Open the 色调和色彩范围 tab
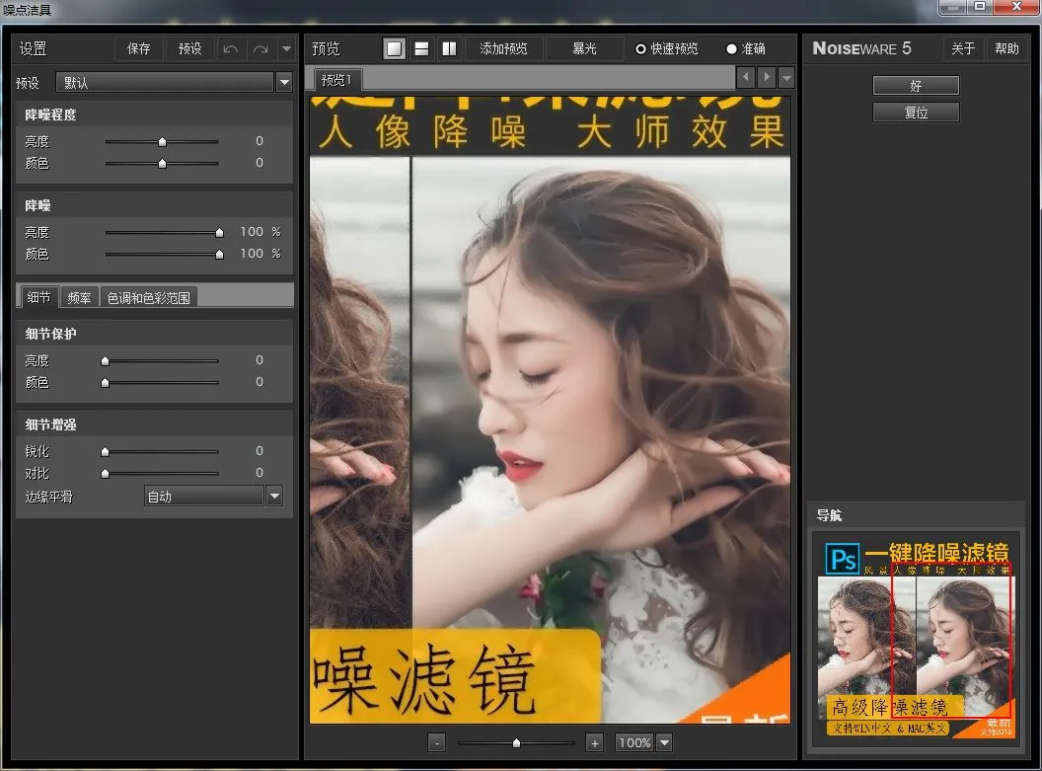Viewport: 1042px width, 771px height. coord(148,296)
